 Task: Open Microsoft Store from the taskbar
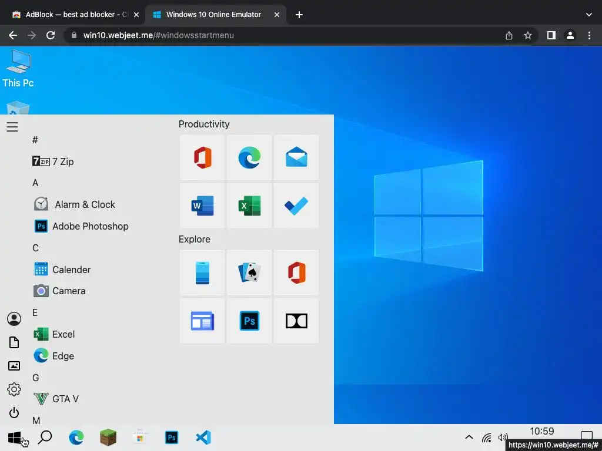pyautogui.click(x=140, y=437)
